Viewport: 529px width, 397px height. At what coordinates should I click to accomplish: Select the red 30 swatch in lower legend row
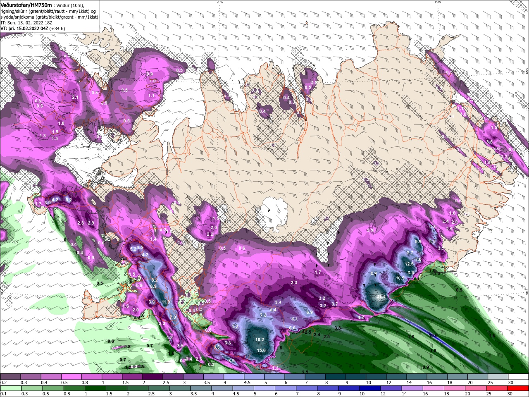(518, 388)
